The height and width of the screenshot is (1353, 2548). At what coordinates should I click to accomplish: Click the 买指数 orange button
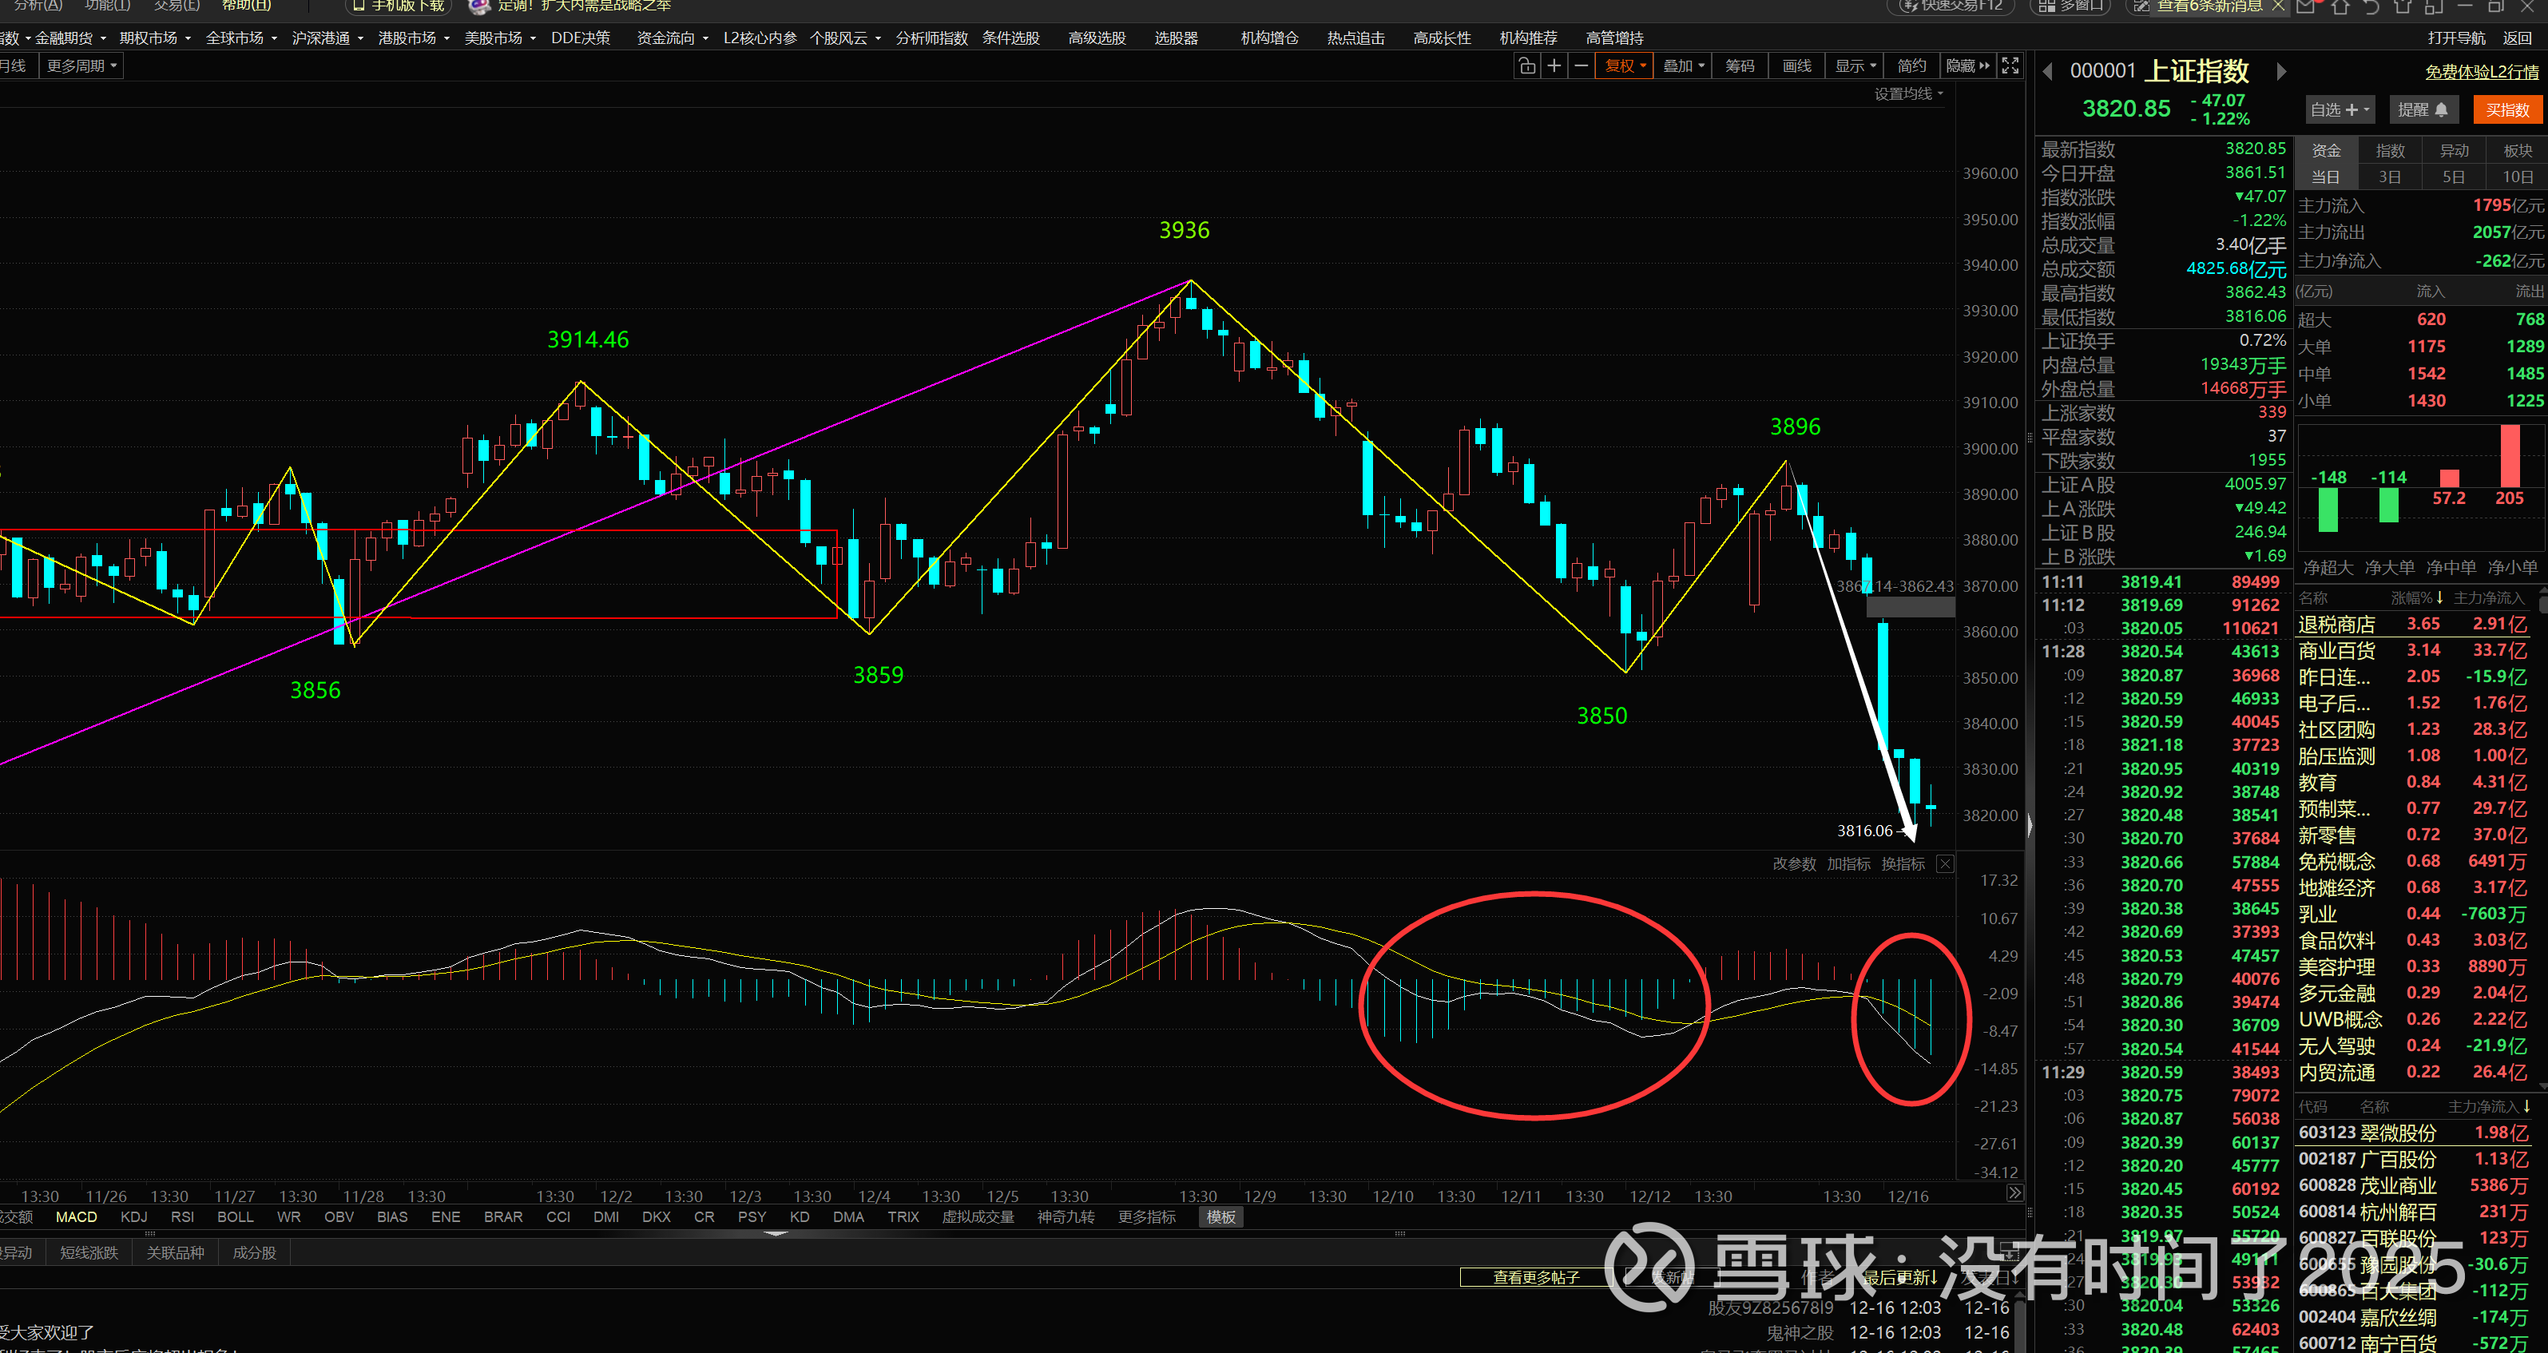(x=2506, y=109)
